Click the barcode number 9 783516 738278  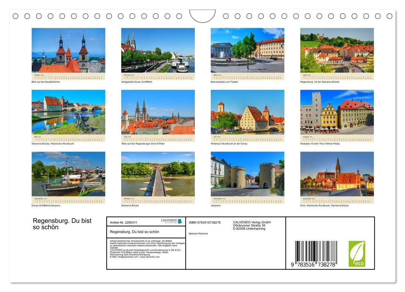pos(313,264)
